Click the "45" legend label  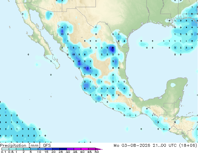(89, 152)
